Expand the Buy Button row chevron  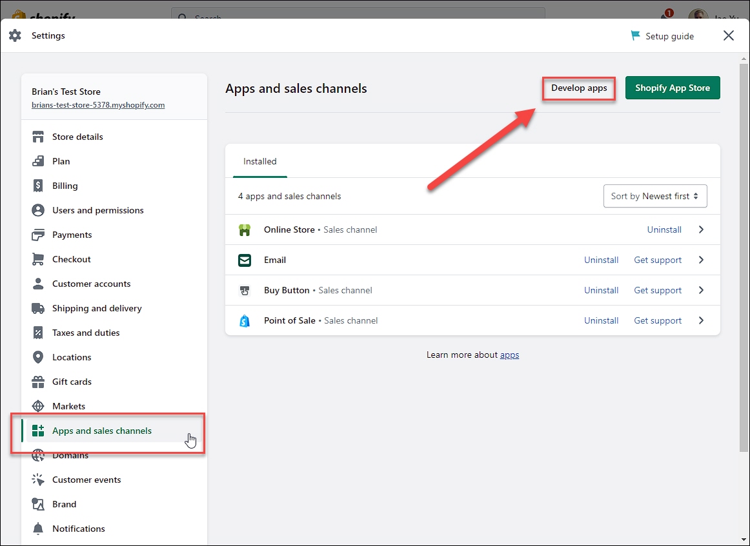click(x=701, y=291)
